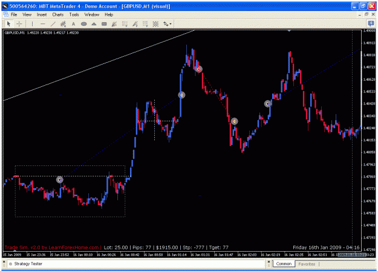The height and width of the screenshot is (271, 378).
Task: Open the File menu
Action: (14, 14)
